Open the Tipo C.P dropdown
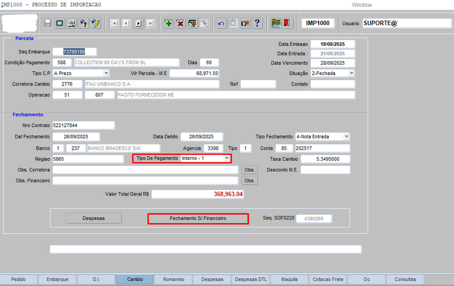 (x=106, y=73)
